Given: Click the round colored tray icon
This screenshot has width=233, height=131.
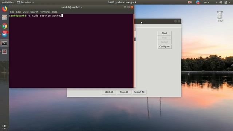Looking at the screenshot, I should click(x=198, y=2).
